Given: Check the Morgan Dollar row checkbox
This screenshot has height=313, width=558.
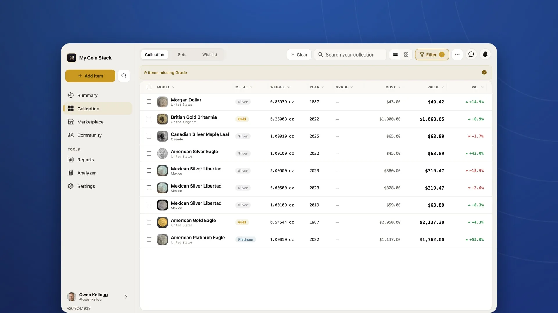Looking at the screenshot, I should [149, 102].
